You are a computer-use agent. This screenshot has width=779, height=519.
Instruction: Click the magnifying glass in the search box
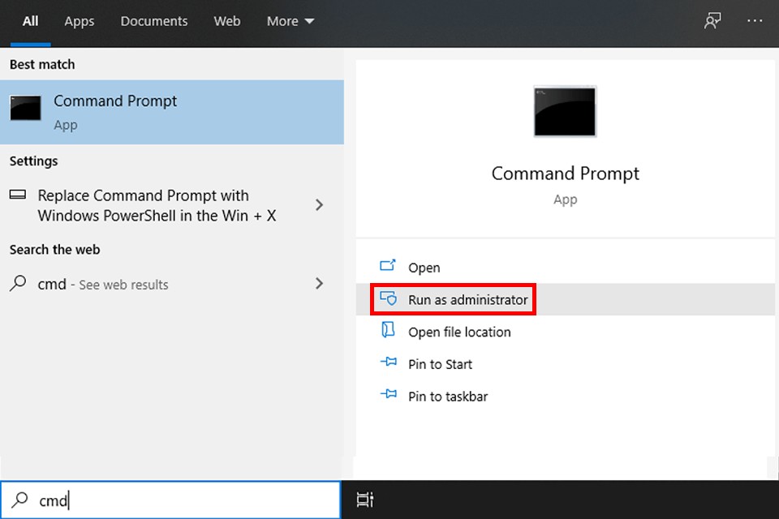point(19,500)
